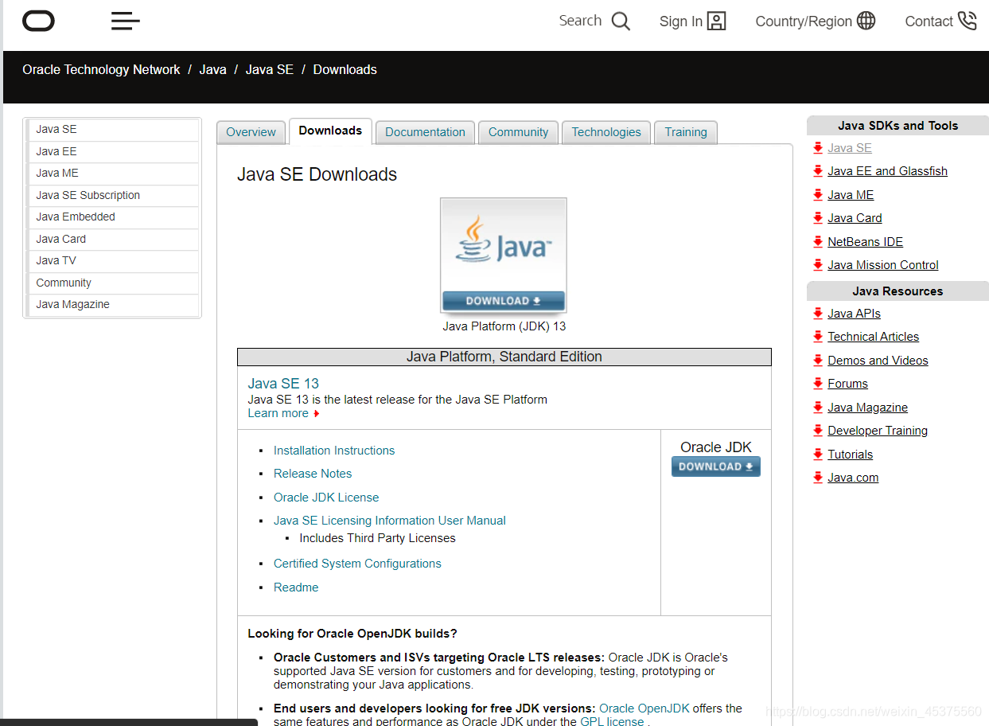Open the Readme link
This screenshot has width=989, height=726.
(296, 587)
